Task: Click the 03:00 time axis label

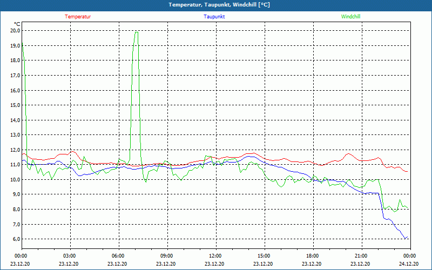Action: point(70,256)
